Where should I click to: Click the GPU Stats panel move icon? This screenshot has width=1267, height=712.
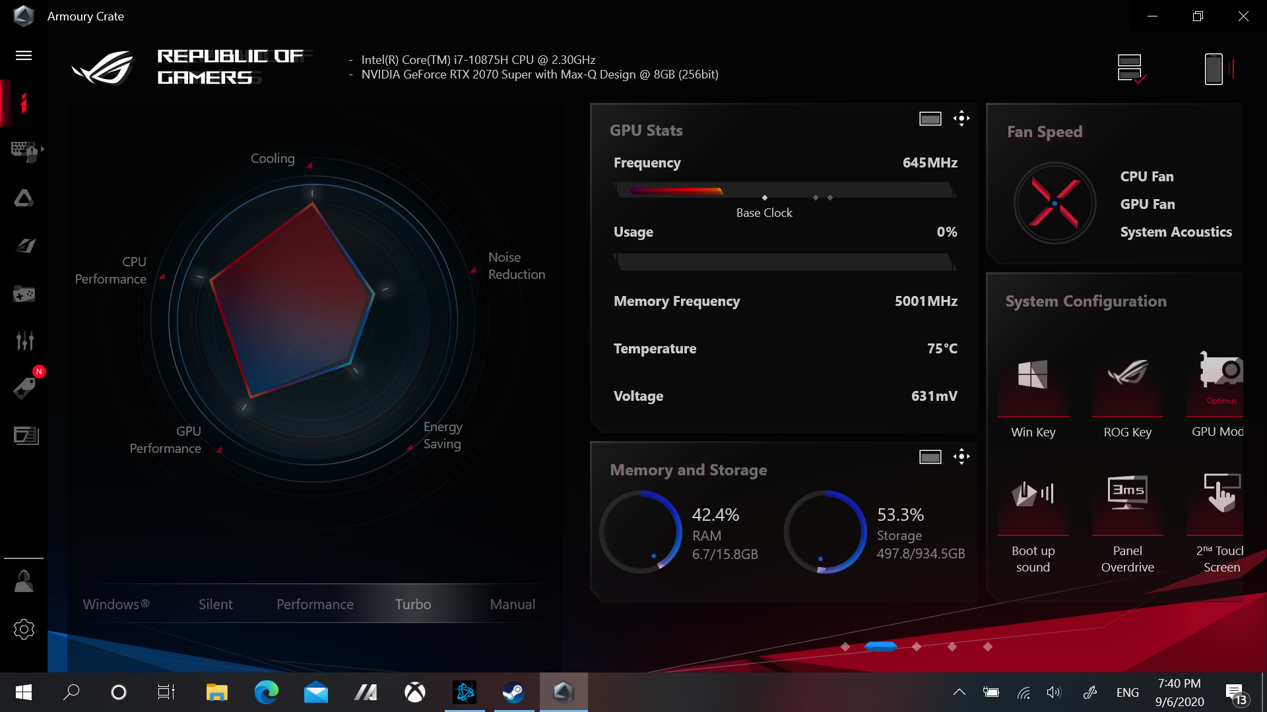tap(961, 119)
